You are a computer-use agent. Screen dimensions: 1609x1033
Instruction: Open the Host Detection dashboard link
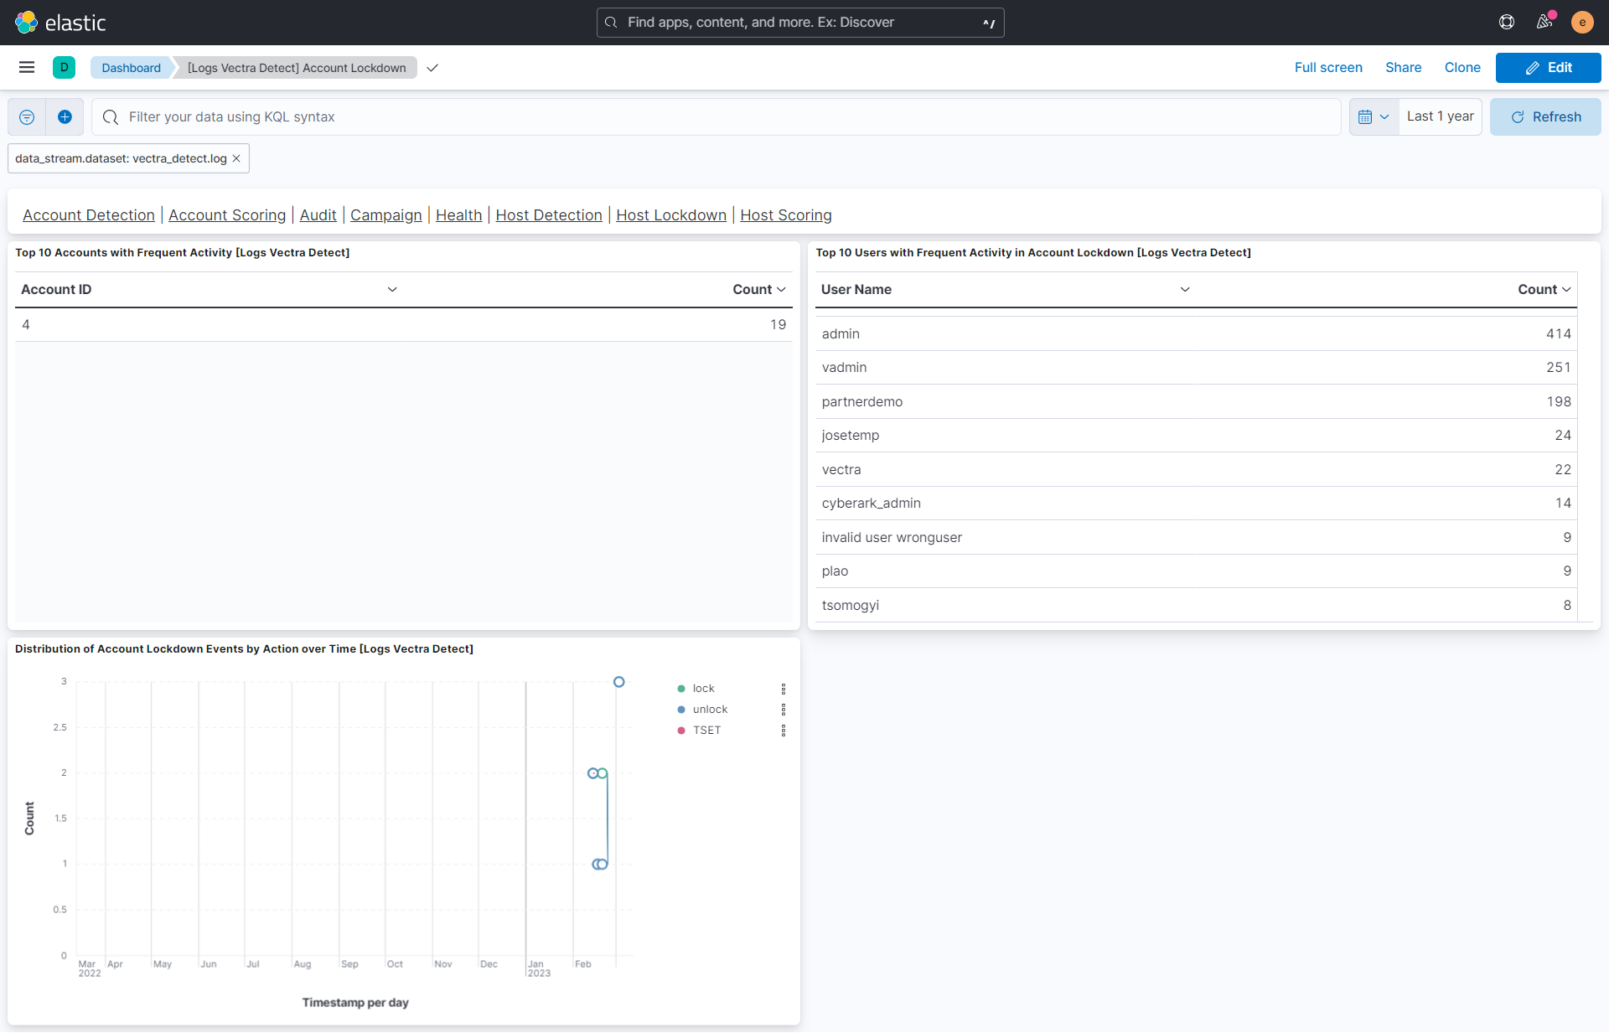(549, 215)
